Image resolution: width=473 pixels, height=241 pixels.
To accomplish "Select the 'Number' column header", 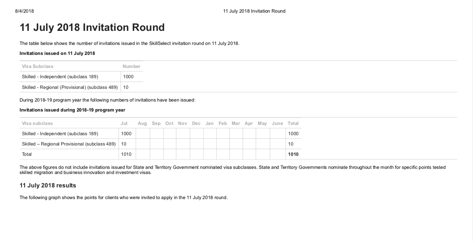I will point(131,66).
